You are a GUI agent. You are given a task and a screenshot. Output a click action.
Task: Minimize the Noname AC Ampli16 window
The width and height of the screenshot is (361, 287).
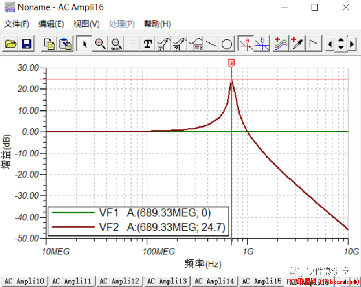(x=284, y=7)
